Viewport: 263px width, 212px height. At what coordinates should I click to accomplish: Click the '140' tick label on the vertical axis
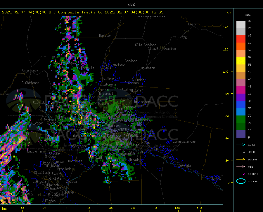click(226, 27)
